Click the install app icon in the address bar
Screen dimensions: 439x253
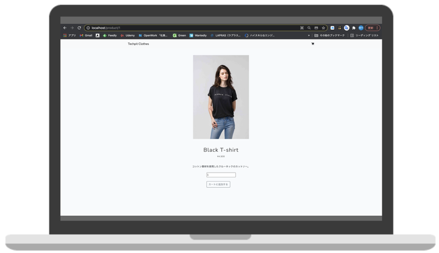pyautogui.click(x=316, y=28)
